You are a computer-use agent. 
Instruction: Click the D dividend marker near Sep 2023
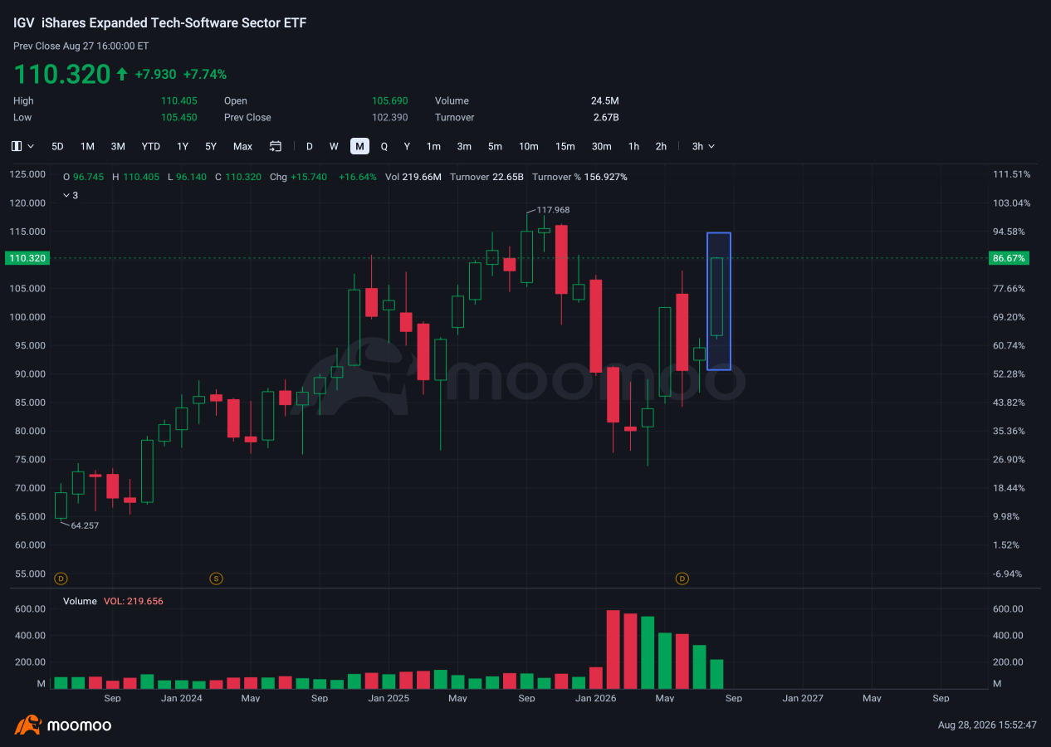[x=60, y=578]
